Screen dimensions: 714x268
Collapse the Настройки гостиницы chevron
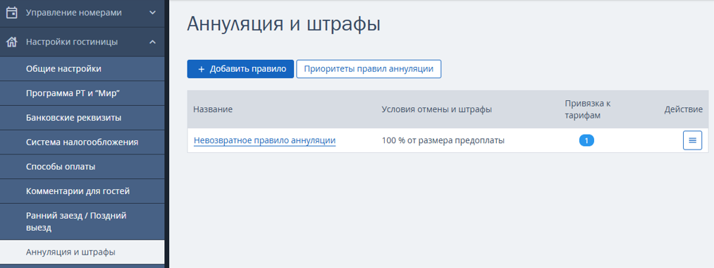tap(152, 42)
